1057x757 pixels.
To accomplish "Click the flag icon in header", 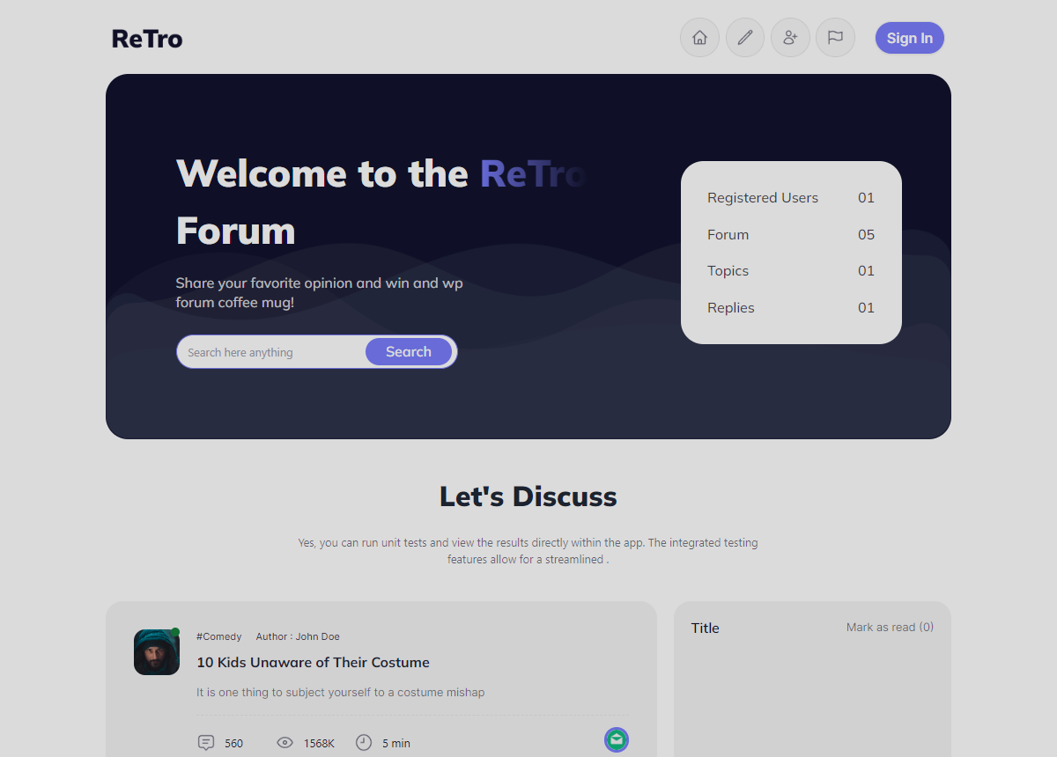I will (x=835, y=38).
